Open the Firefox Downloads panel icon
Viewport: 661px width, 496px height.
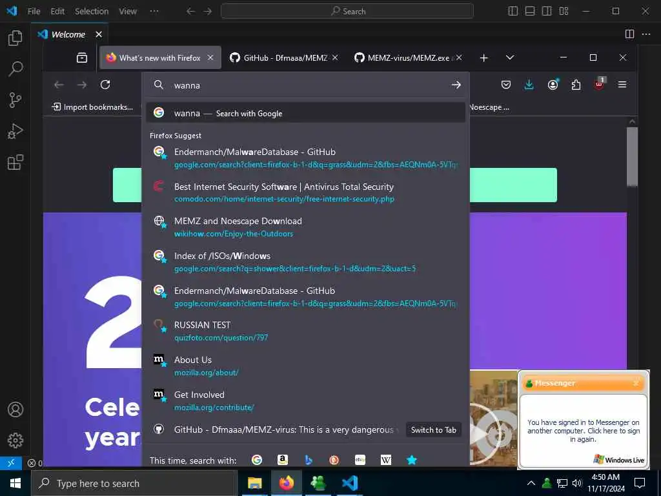pos(529,85)
